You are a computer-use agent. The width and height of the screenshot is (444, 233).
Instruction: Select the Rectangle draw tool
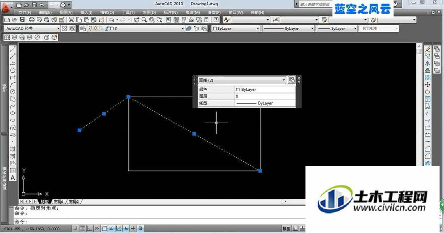(x=13, y=78)
